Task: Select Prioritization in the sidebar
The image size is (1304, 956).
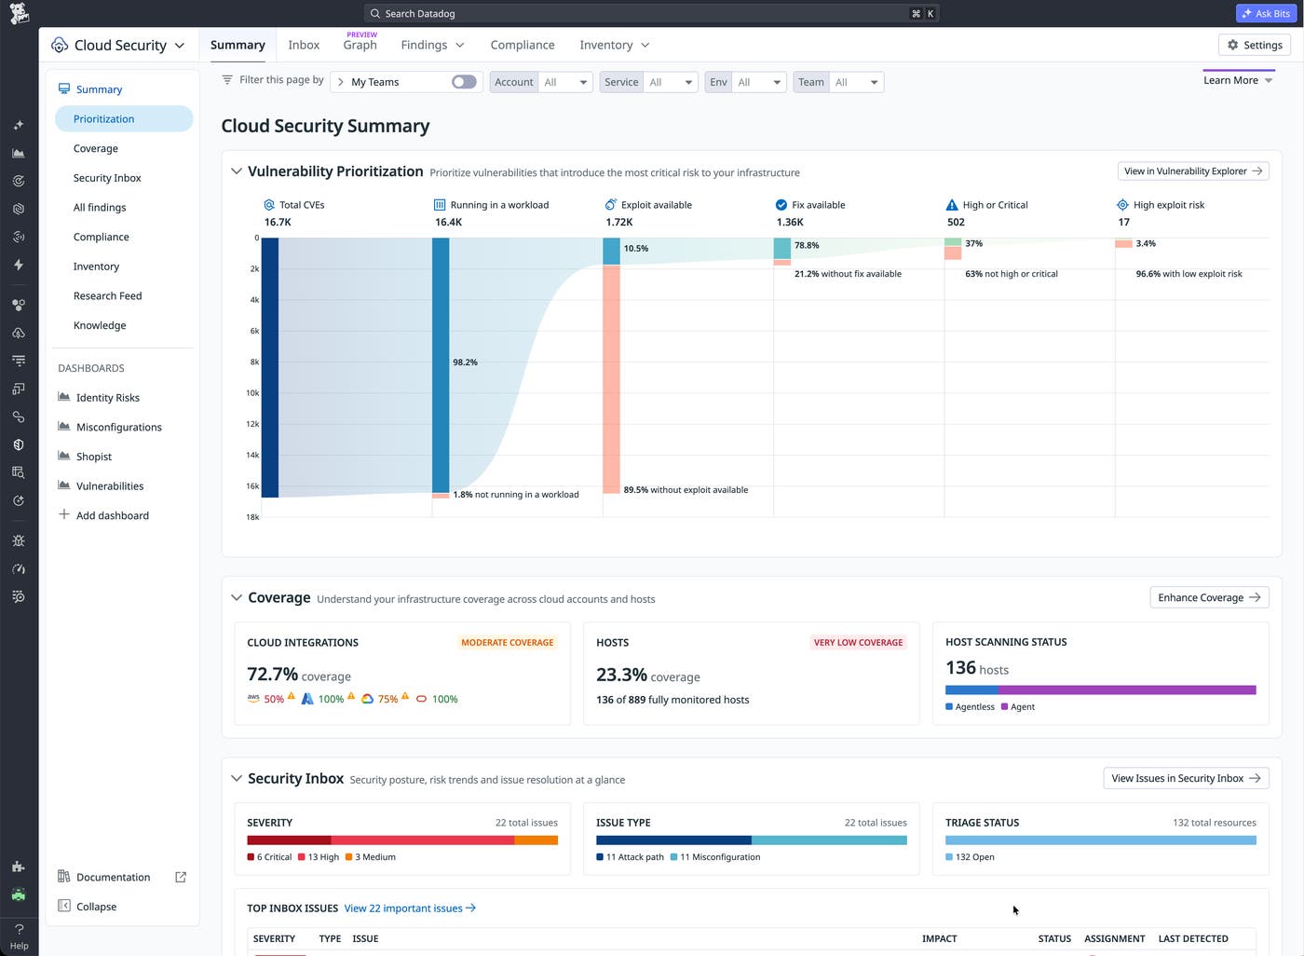Action: pyautogui.click(x=124, y=119)
